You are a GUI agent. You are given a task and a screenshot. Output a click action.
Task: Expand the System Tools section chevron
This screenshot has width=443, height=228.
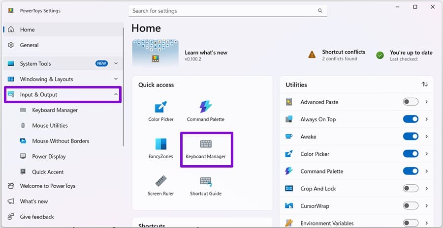click(116, 63)
